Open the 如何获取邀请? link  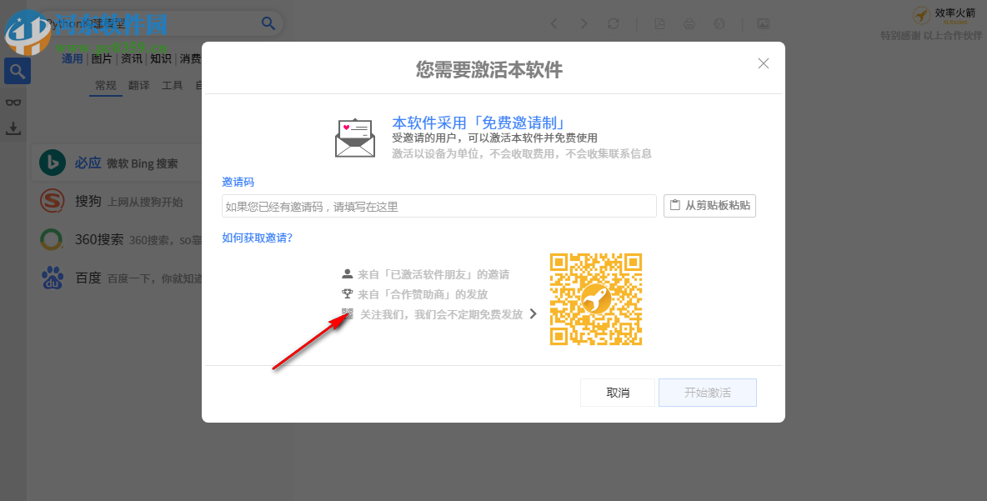point(258,238)
